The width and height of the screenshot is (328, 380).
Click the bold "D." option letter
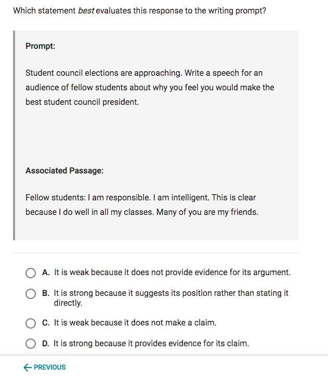(x=46, y=344)
